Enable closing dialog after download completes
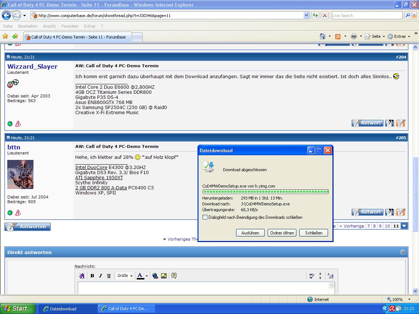Image resolution: width=419 pixels, height=314 pixels. [205, 217]
